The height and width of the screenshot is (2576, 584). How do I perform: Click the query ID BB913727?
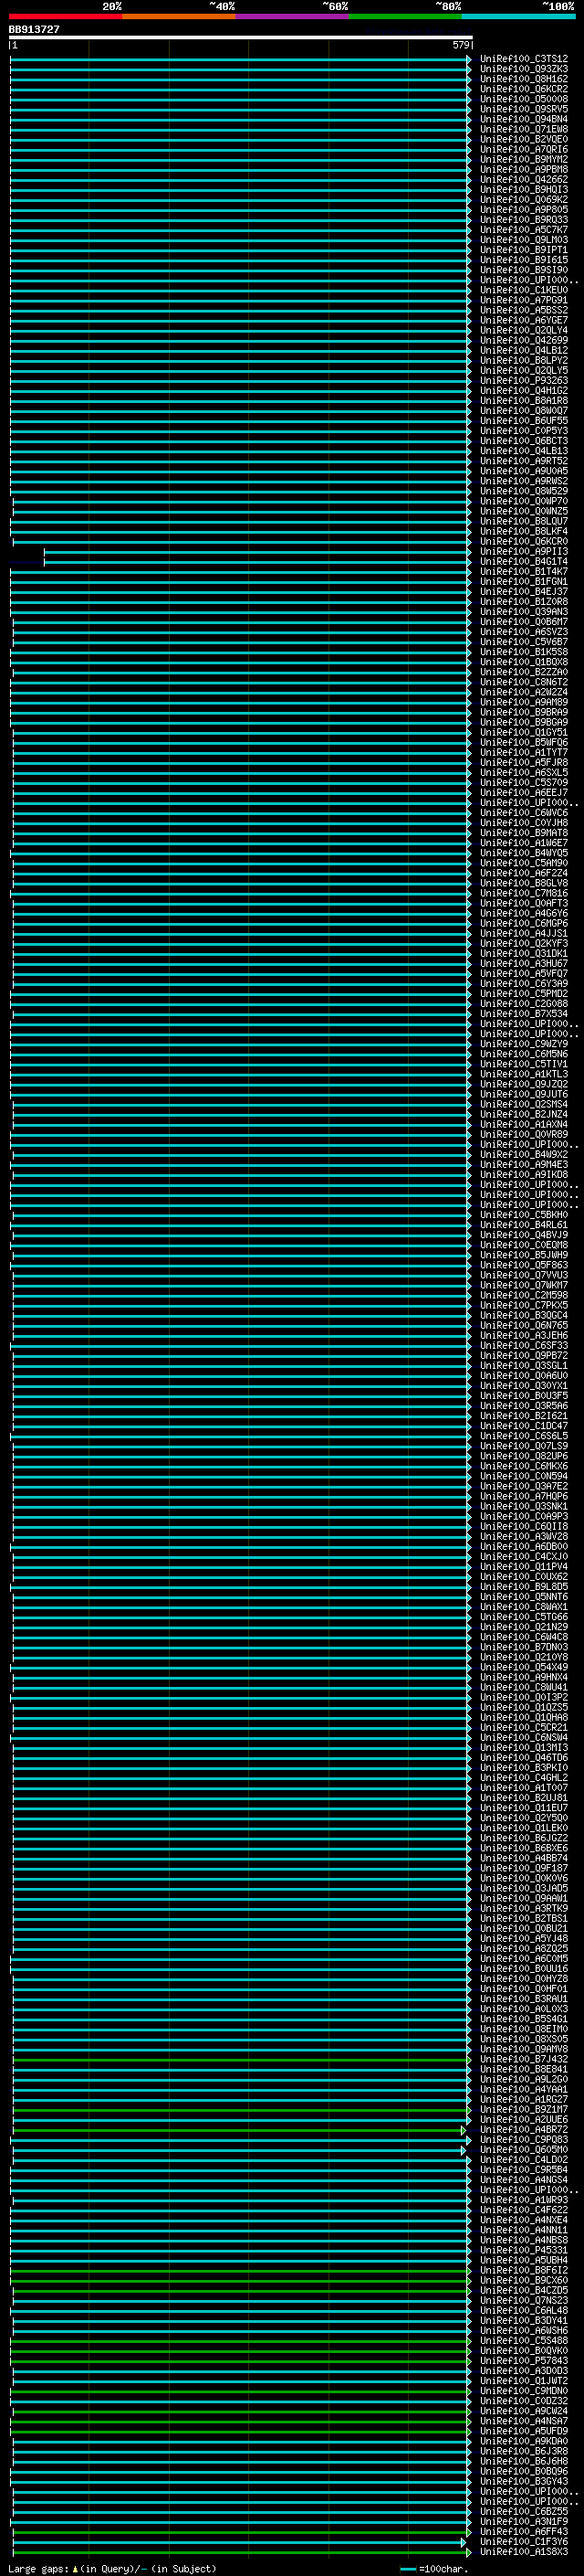point(34,29)
